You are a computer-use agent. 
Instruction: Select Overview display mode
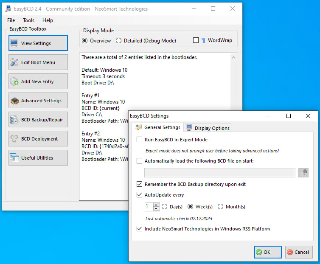(85, 41)
